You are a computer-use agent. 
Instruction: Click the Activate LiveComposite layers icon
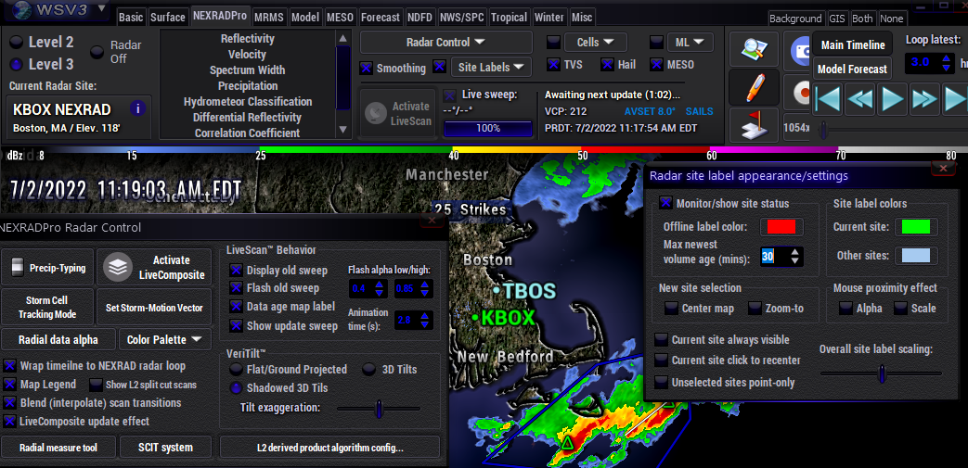point(116,268)
